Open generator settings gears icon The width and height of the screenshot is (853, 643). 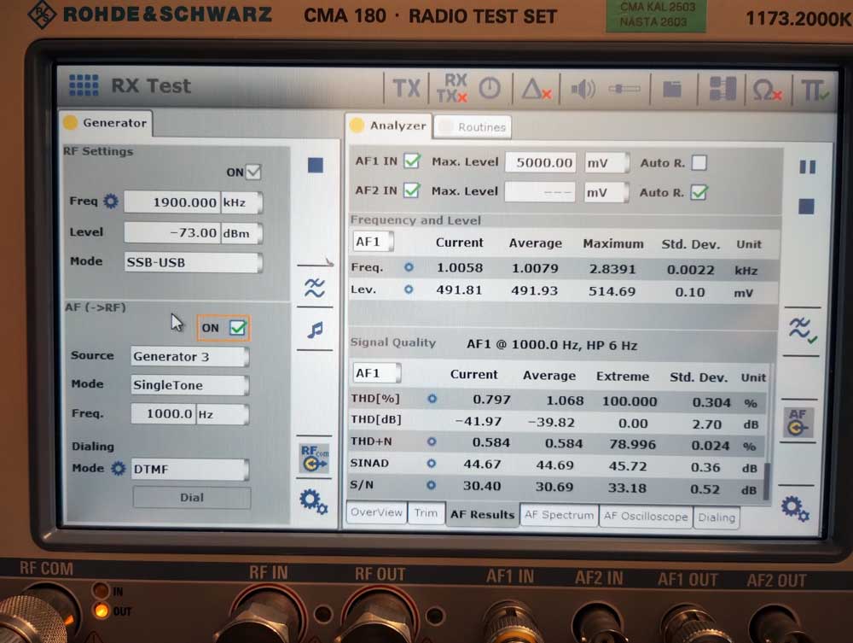[313, 500]
